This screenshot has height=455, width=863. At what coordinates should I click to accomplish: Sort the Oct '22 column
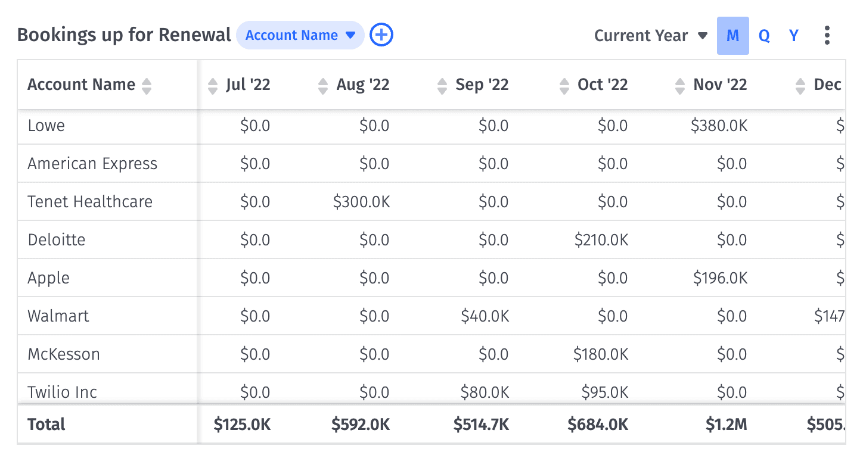(563, 85)
